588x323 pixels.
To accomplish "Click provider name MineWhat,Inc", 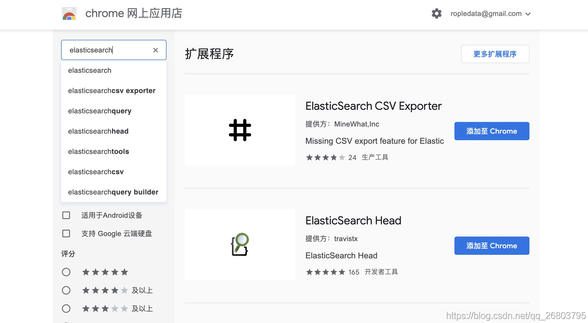I will pos(357,124).
